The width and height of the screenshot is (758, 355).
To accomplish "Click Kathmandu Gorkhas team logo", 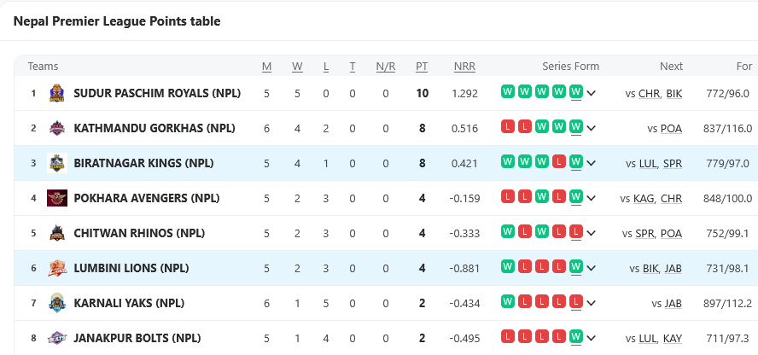I will tap(57, 128).
